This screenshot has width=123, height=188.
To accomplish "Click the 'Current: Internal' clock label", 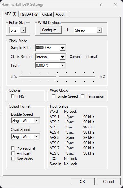I will pyautogui.click(x=83, y=57).
